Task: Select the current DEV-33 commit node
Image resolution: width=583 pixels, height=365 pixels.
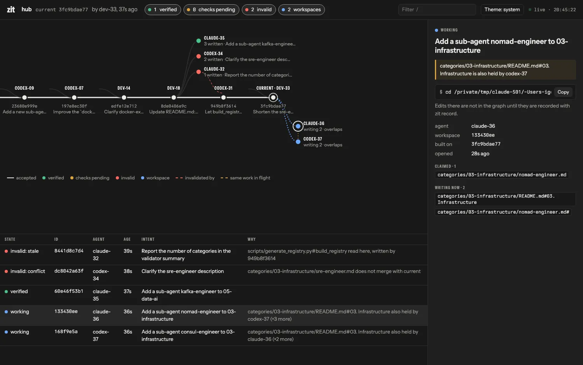Action: [x=273, y=97]
